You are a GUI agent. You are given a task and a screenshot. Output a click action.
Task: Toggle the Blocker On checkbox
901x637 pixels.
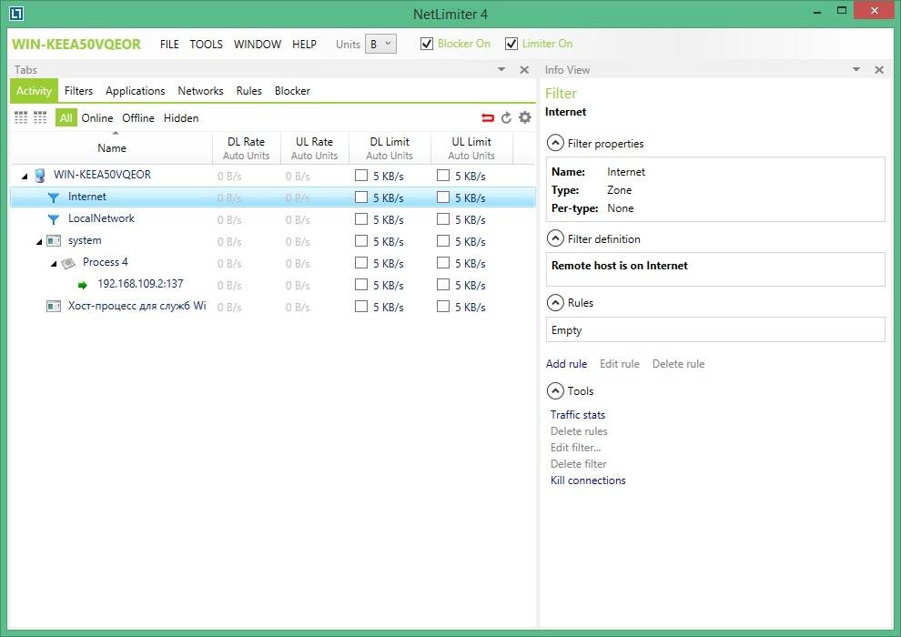coord(426,44)
